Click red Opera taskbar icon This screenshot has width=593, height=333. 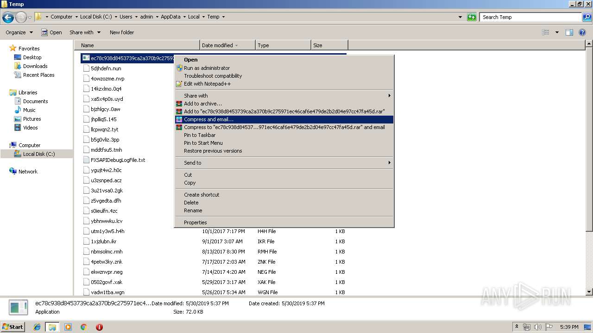pos(99,327)
